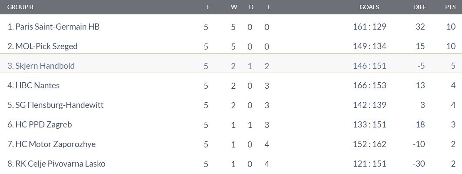Select the MOL-Pick Szeged row

pos(231,46)
